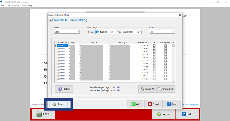Click the Log on user icon
The image size is (230, 121).
click(x=159, y=114)
